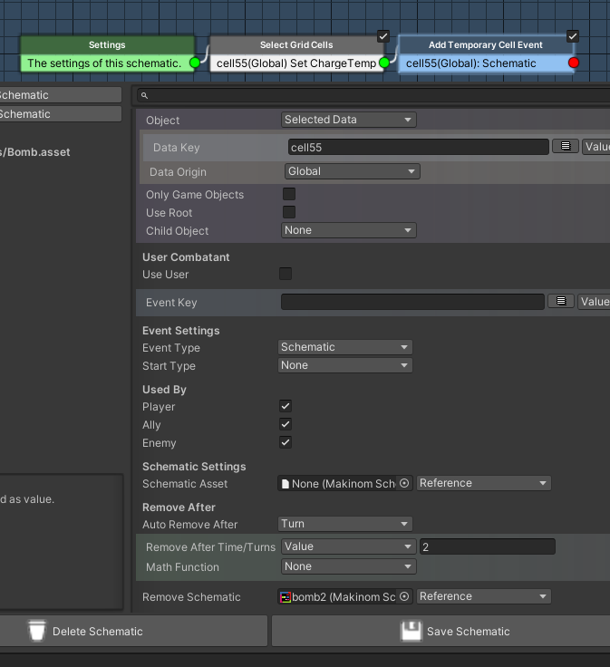
Task: Click the Event Settings heading
Action: click(x=180, y=331)
